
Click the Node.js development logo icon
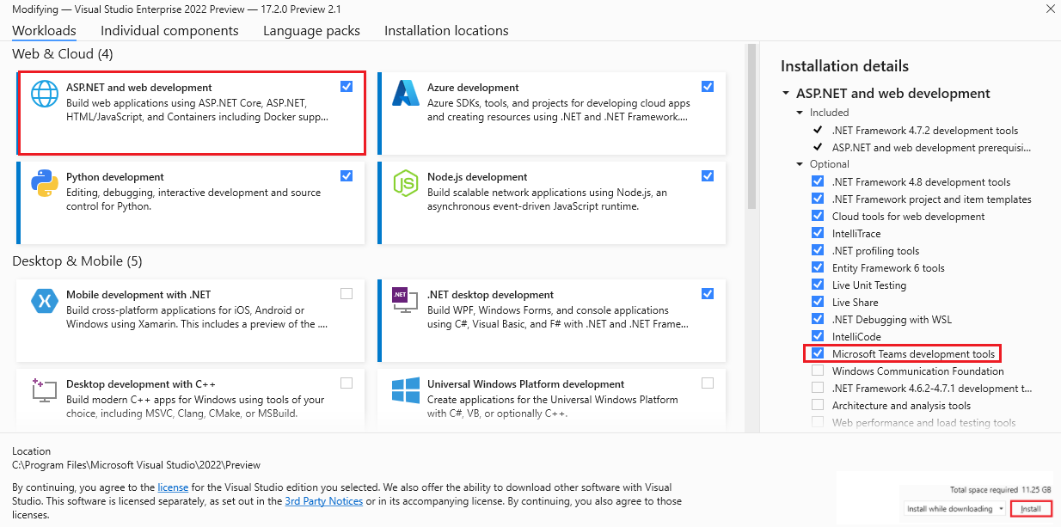pos(405,183)
